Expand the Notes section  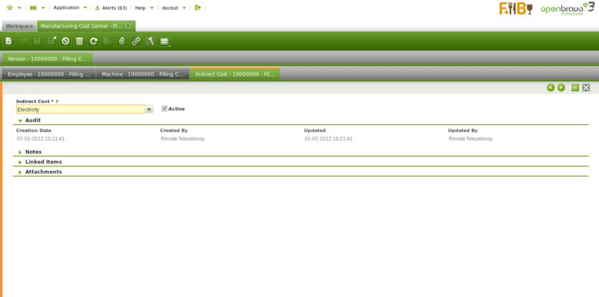tap(21, 152)
